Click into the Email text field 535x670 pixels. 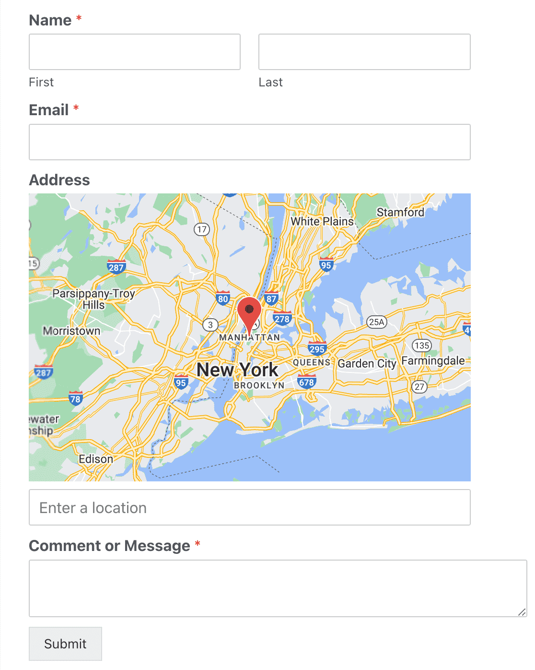tap(250, 142)
